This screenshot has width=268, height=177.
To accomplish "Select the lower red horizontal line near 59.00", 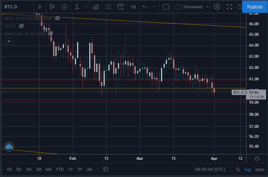I will 124,100.
